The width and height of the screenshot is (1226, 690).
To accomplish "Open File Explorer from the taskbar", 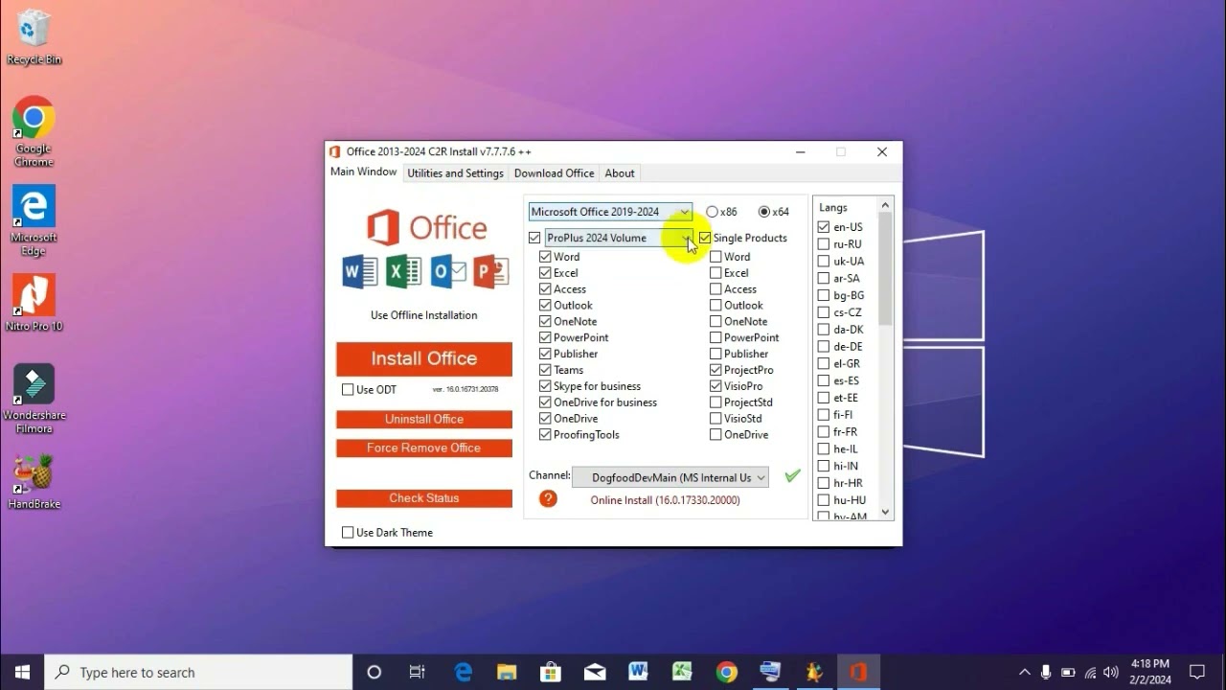I will point(507,672).
